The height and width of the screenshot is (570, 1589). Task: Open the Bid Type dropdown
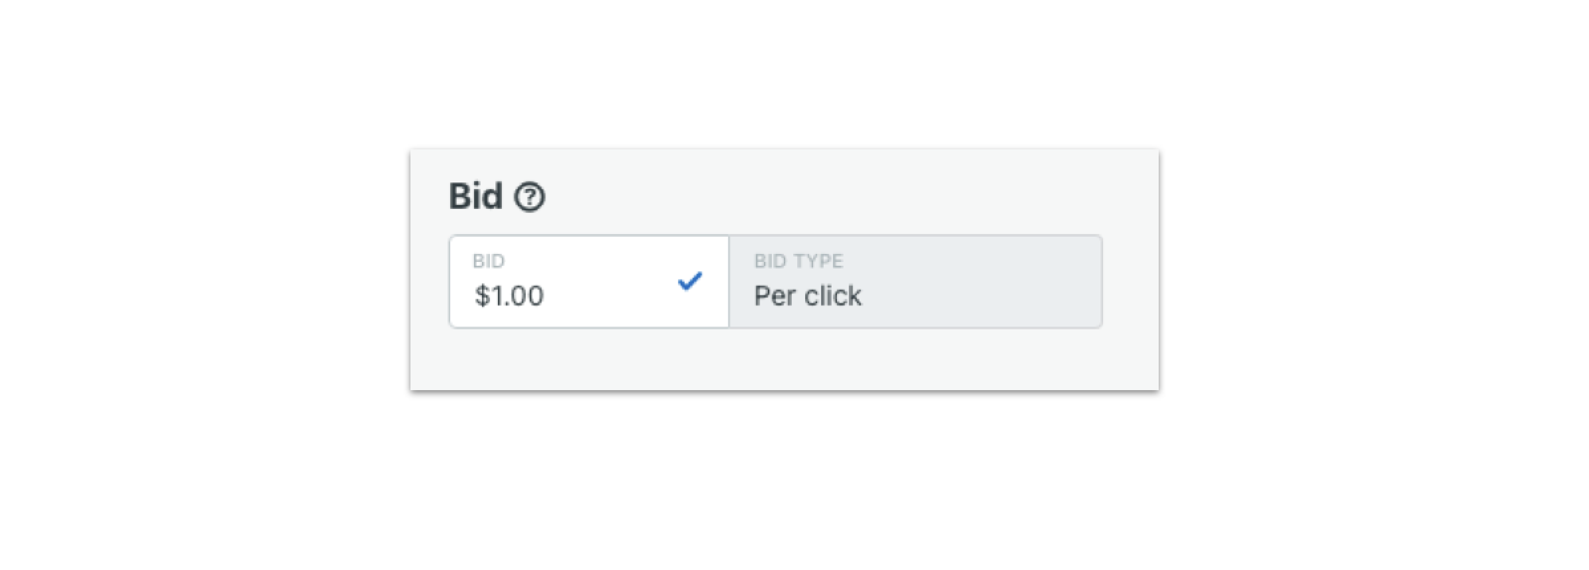[x=915, y=282]
